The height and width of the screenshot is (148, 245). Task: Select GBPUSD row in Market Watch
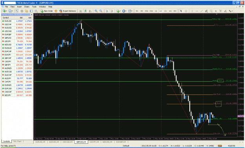coord(17,38)
